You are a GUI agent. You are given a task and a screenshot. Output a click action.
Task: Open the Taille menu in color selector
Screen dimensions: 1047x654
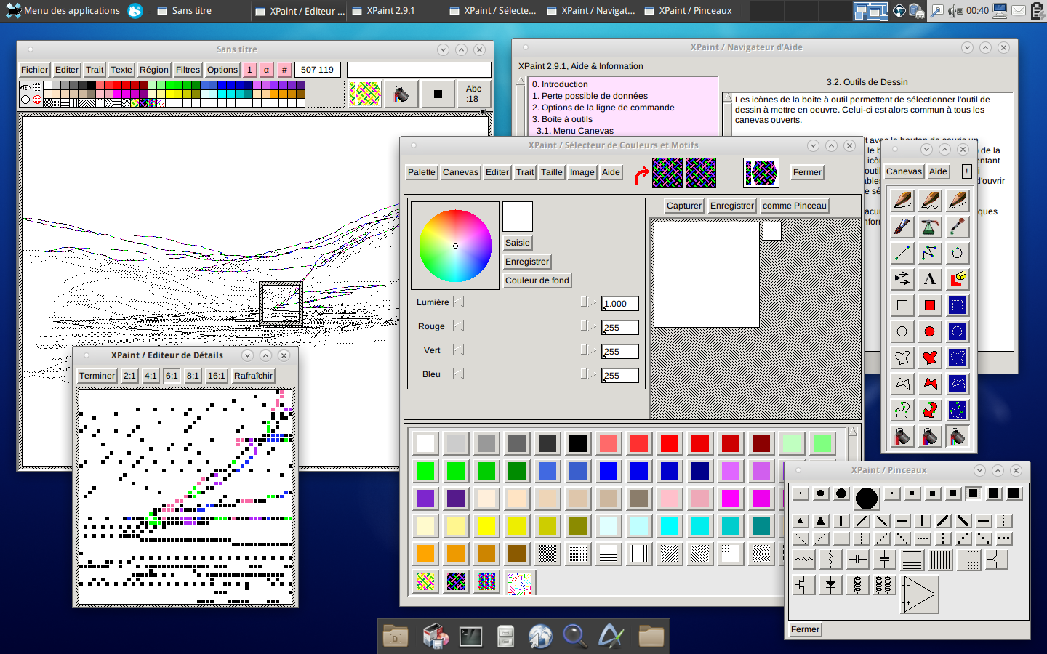(552, 172)
